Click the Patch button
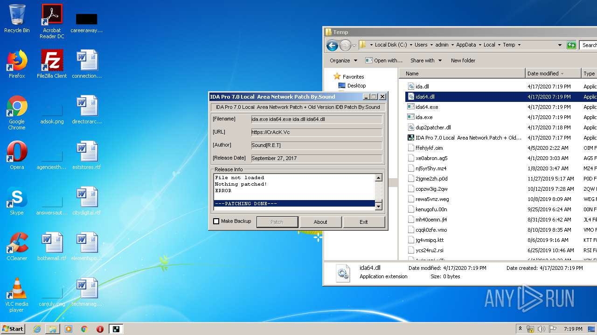The width and height of the screenshot is (597, 335). [277, 222]
